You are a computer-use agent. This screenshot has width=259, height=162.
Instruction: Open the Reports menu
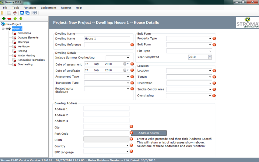click(66, 8)
